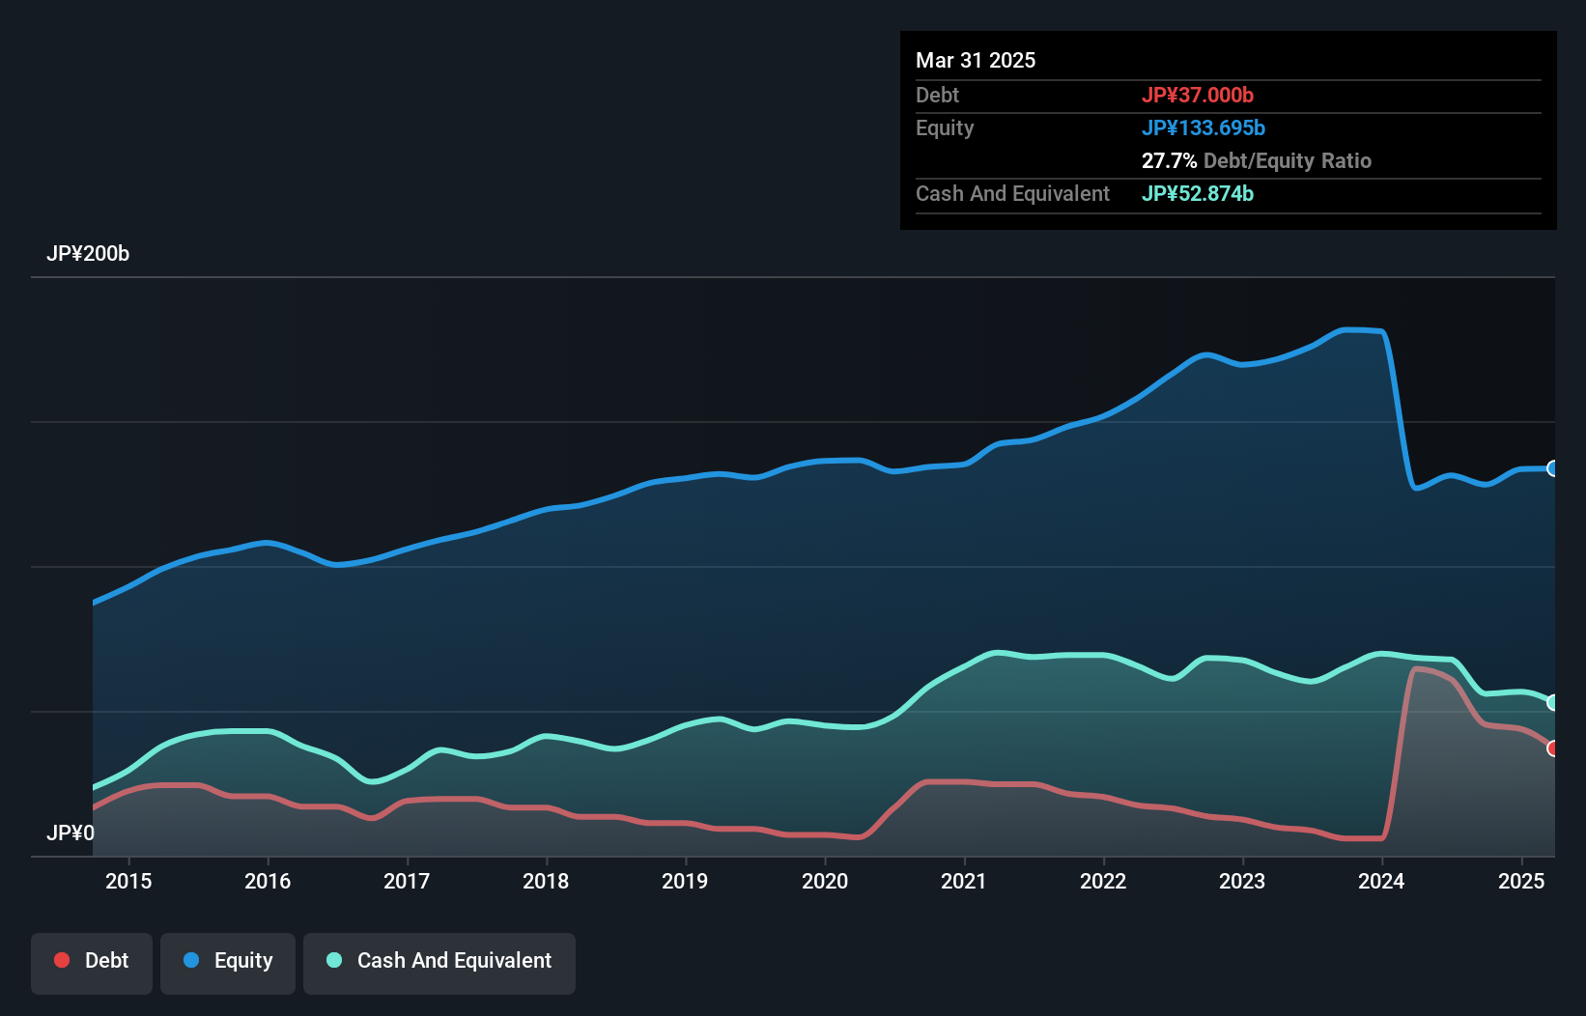Image resolution: width=1586 pixels, height=1016 pixels.
Task: Click the JP¥200b gridline label
Action: [x=88, y=254]
